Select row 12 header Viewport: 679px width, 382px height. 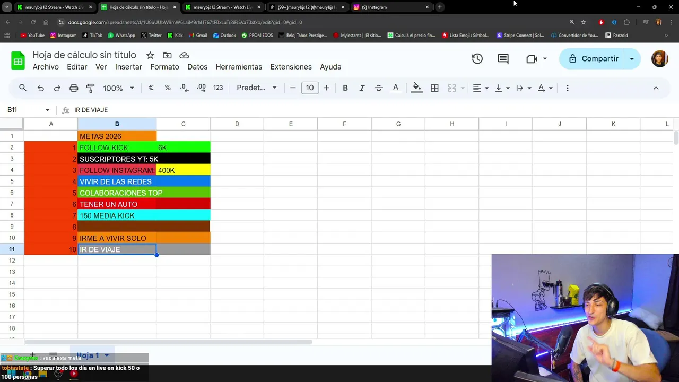coord(12,261)
